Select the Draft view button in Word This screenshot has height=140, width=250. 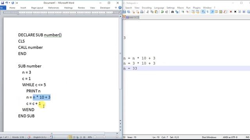[x=84, y=137]
